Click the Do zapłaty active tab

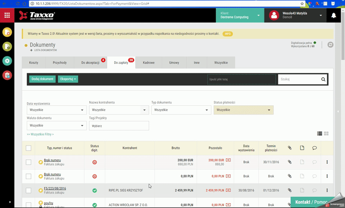(x=121, y=63)
